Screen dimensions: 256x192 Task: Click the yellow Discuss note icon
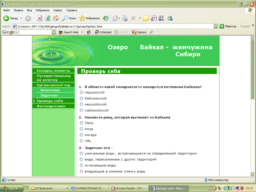pos(146,18)
